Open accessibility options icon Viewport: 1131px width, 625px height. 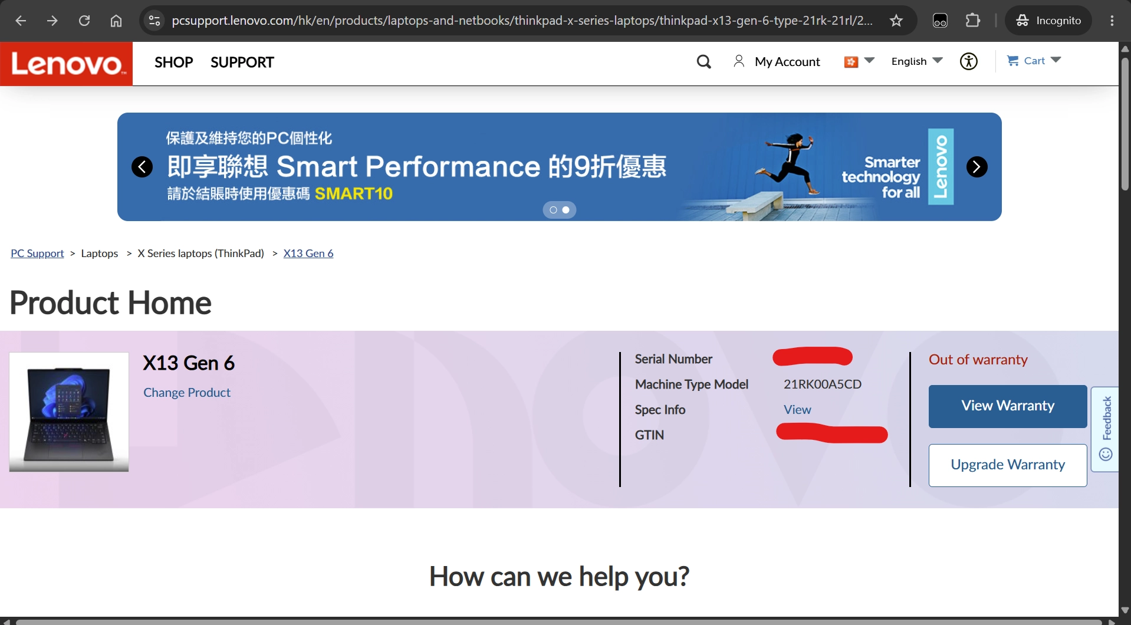tap(969, 61)
